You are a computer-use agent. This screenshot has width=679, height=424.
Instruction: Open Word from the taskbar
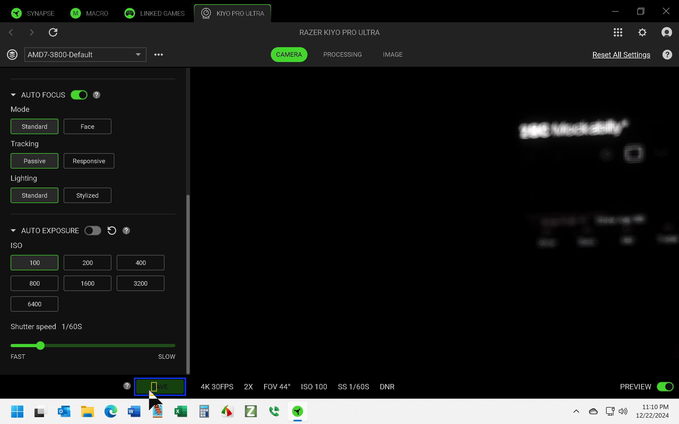point(134,411)
